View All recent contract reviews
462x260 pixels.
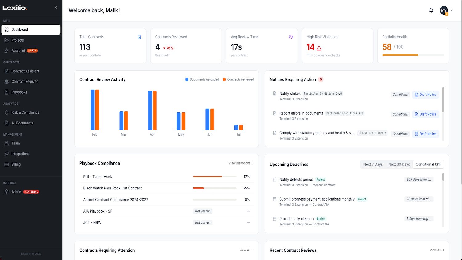(x=437, y=250)
